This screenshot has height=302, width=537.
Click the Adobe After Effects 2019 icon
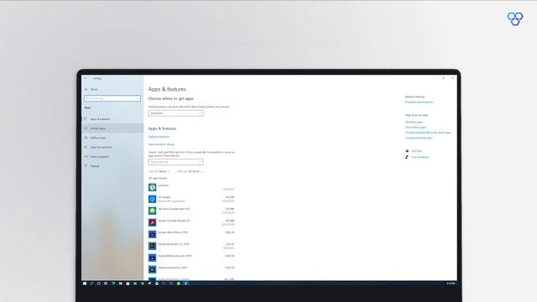tap(152, 234)
